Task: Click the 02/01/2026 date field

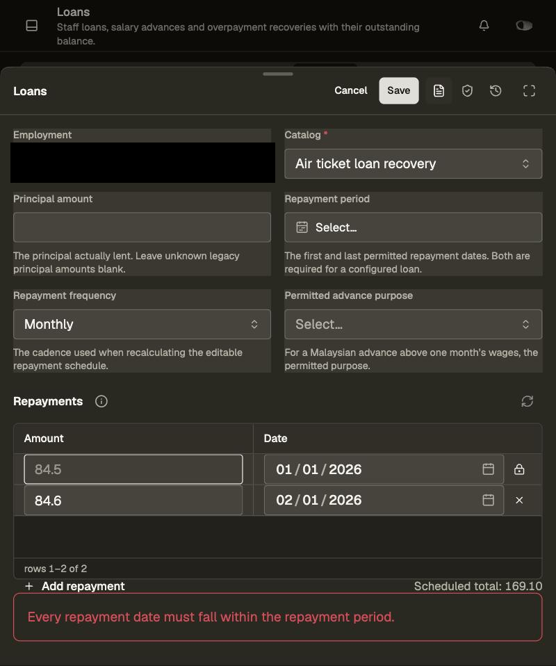Action: click(x=384, y=500)
